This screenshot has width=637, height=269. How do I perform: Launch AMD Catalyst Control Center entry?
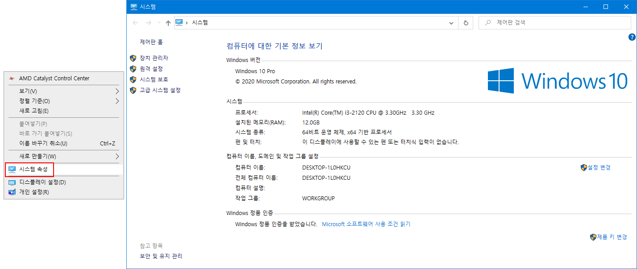pos(64,78)
